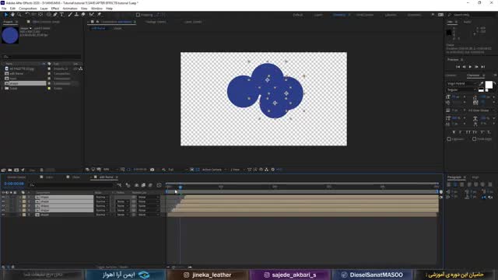
Task: Toggle the Snapping checkbox
Action: click(x=138, y=15)
